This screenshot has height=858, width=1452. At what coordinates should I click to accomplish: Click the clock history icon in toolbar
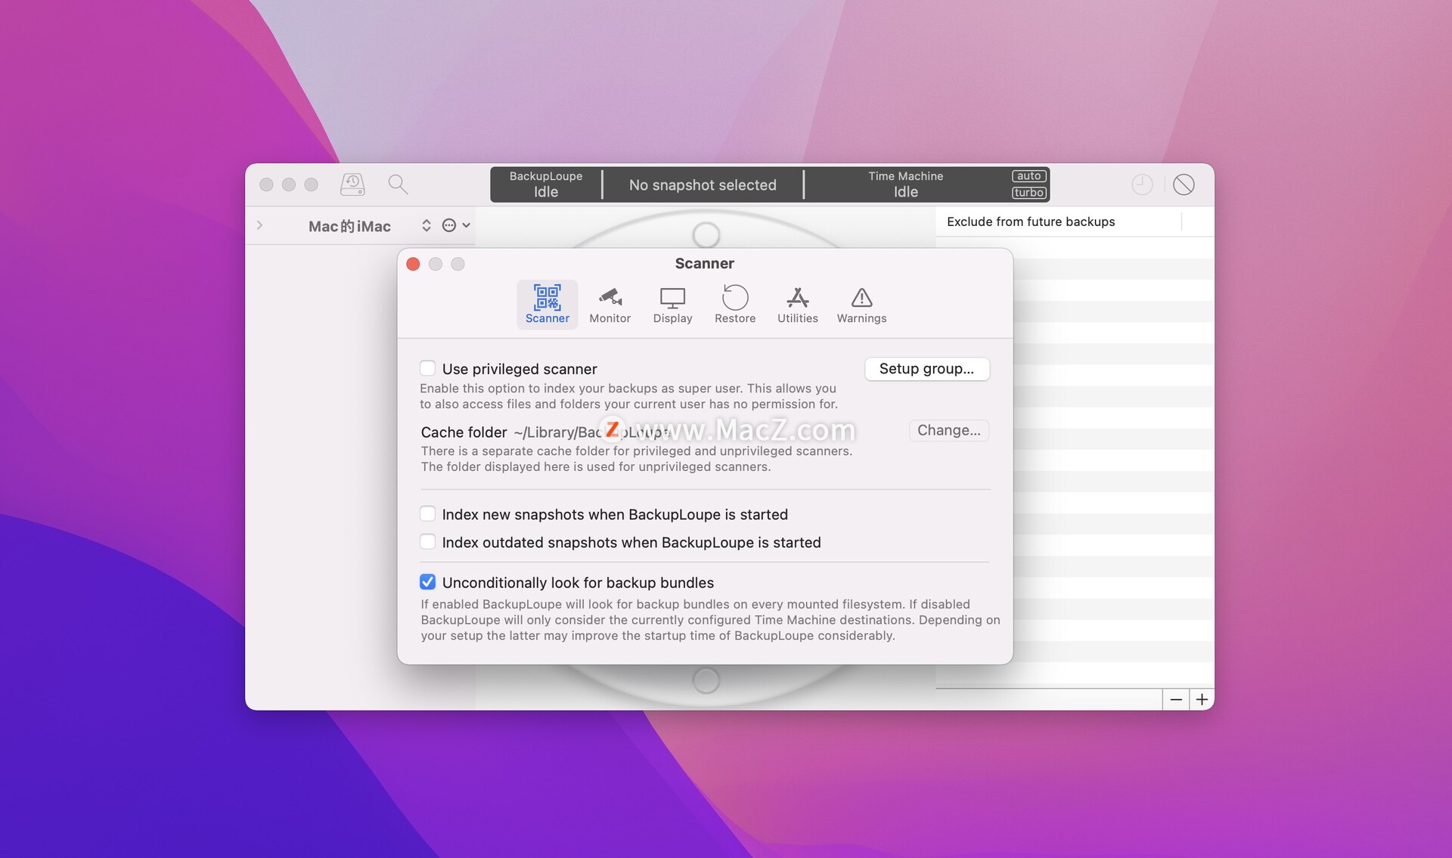coord(1142,184)
